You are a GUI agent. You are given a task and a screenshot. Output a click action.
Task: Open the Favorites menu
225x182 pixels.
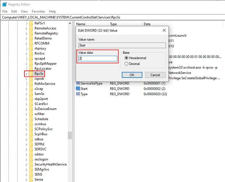pyautogui.click(x=38, y=12)
